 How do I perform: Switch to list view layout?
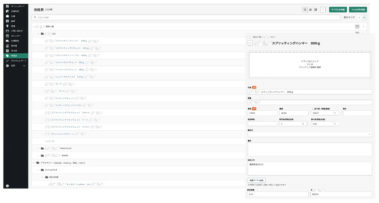[310, 10]
